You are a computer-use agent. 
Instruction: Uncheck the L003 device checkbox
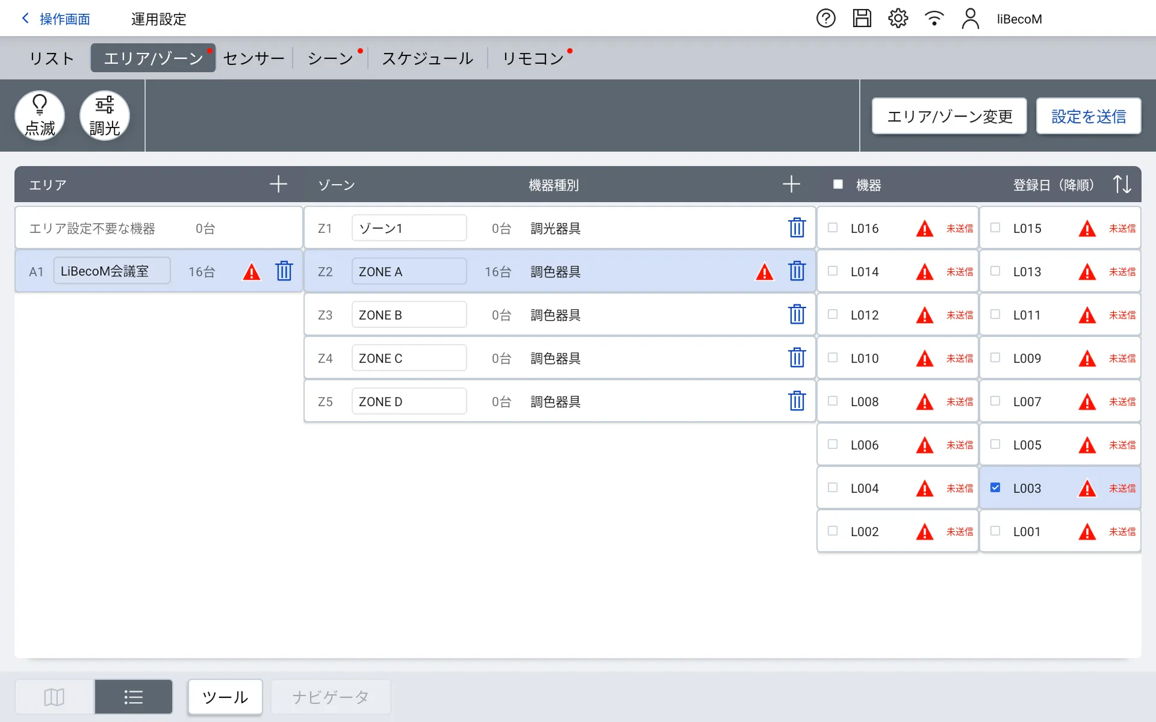click(x=995, y=487)
